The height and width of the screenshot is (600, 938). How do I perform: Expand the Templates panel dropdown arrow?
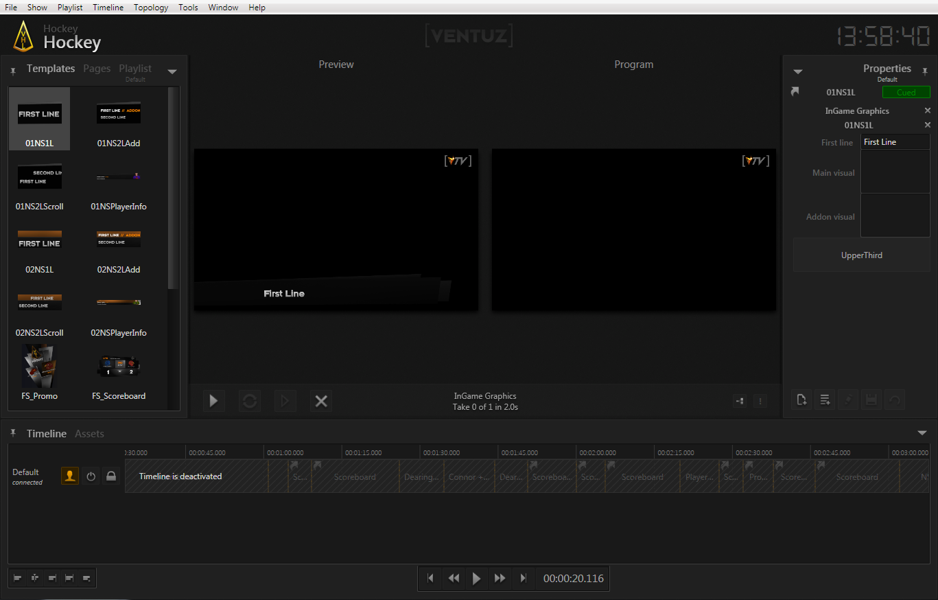172,71
